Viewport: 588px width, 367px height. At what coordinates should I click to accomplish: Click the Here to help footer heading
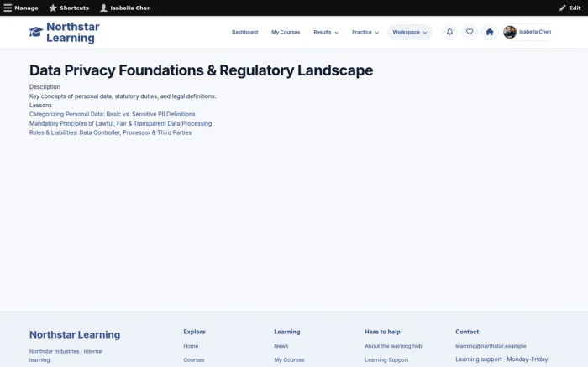click(x=382, y=332)
